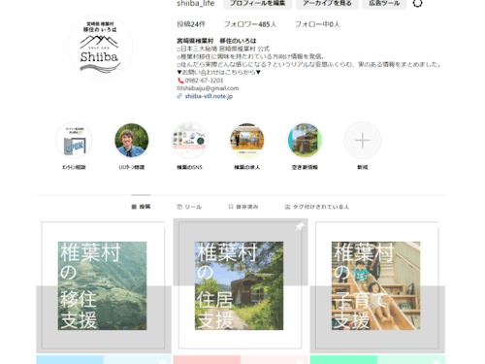Viewport: 485px width, 364px height.
Task: Click the bold profile name line in bio
Action: (216, 41)
